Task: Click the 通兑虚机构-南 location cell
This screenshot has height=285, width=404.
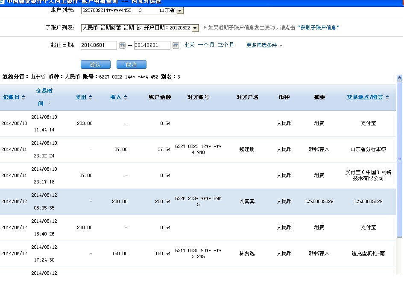Action: click(368, 253)
